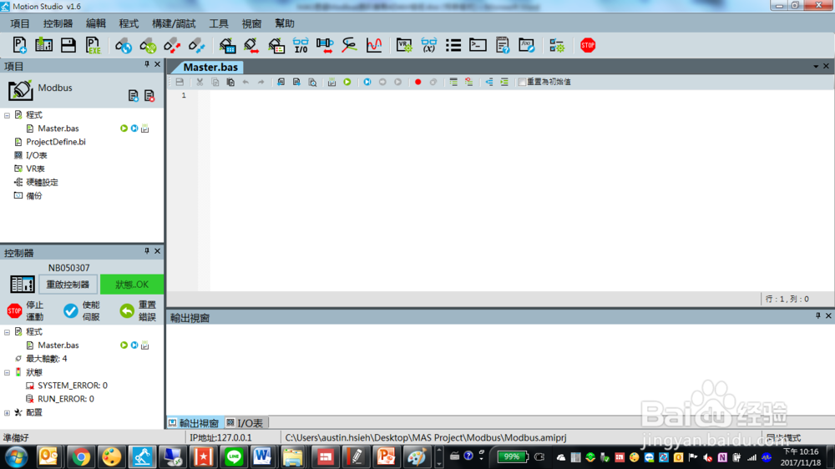Click the 重置錯誤 button
This screenshot has height=469, width=835.
[138, 311]
